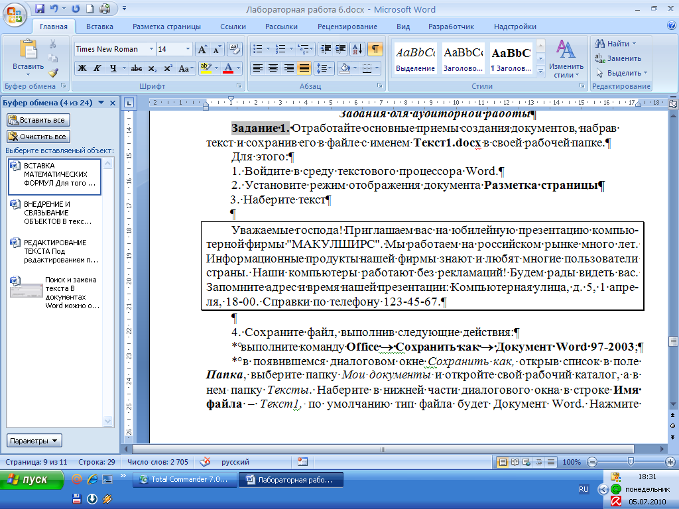Viewport: 679px width, 509px height.
Task: Expand the bulleted list options arrow
Action: (x=268, y=49)
